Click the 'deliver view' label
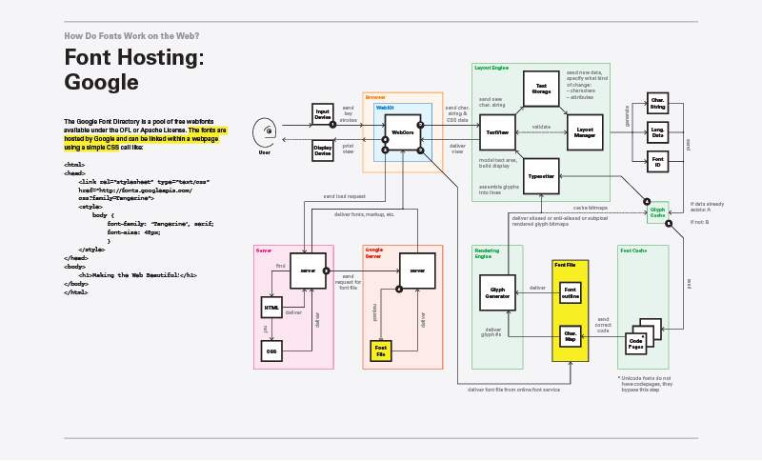Screen dimensions: 762x461 click(457, 149)
